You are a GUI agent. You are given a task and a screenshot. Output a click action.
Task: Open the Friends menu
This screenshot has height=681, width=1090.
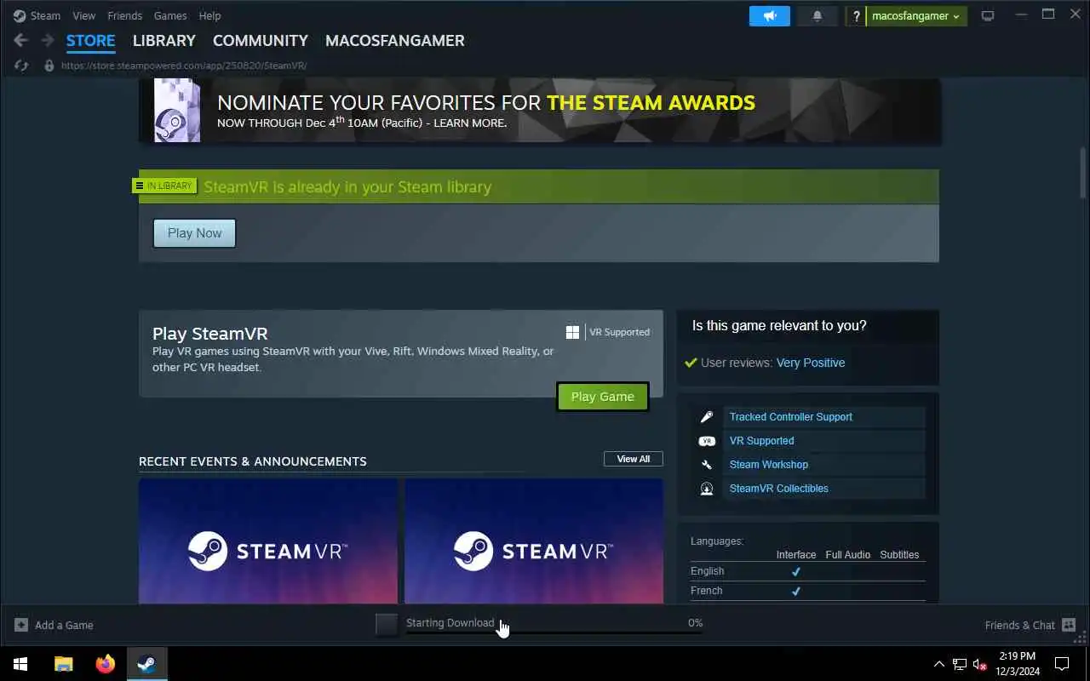click(x=125, y=15)
